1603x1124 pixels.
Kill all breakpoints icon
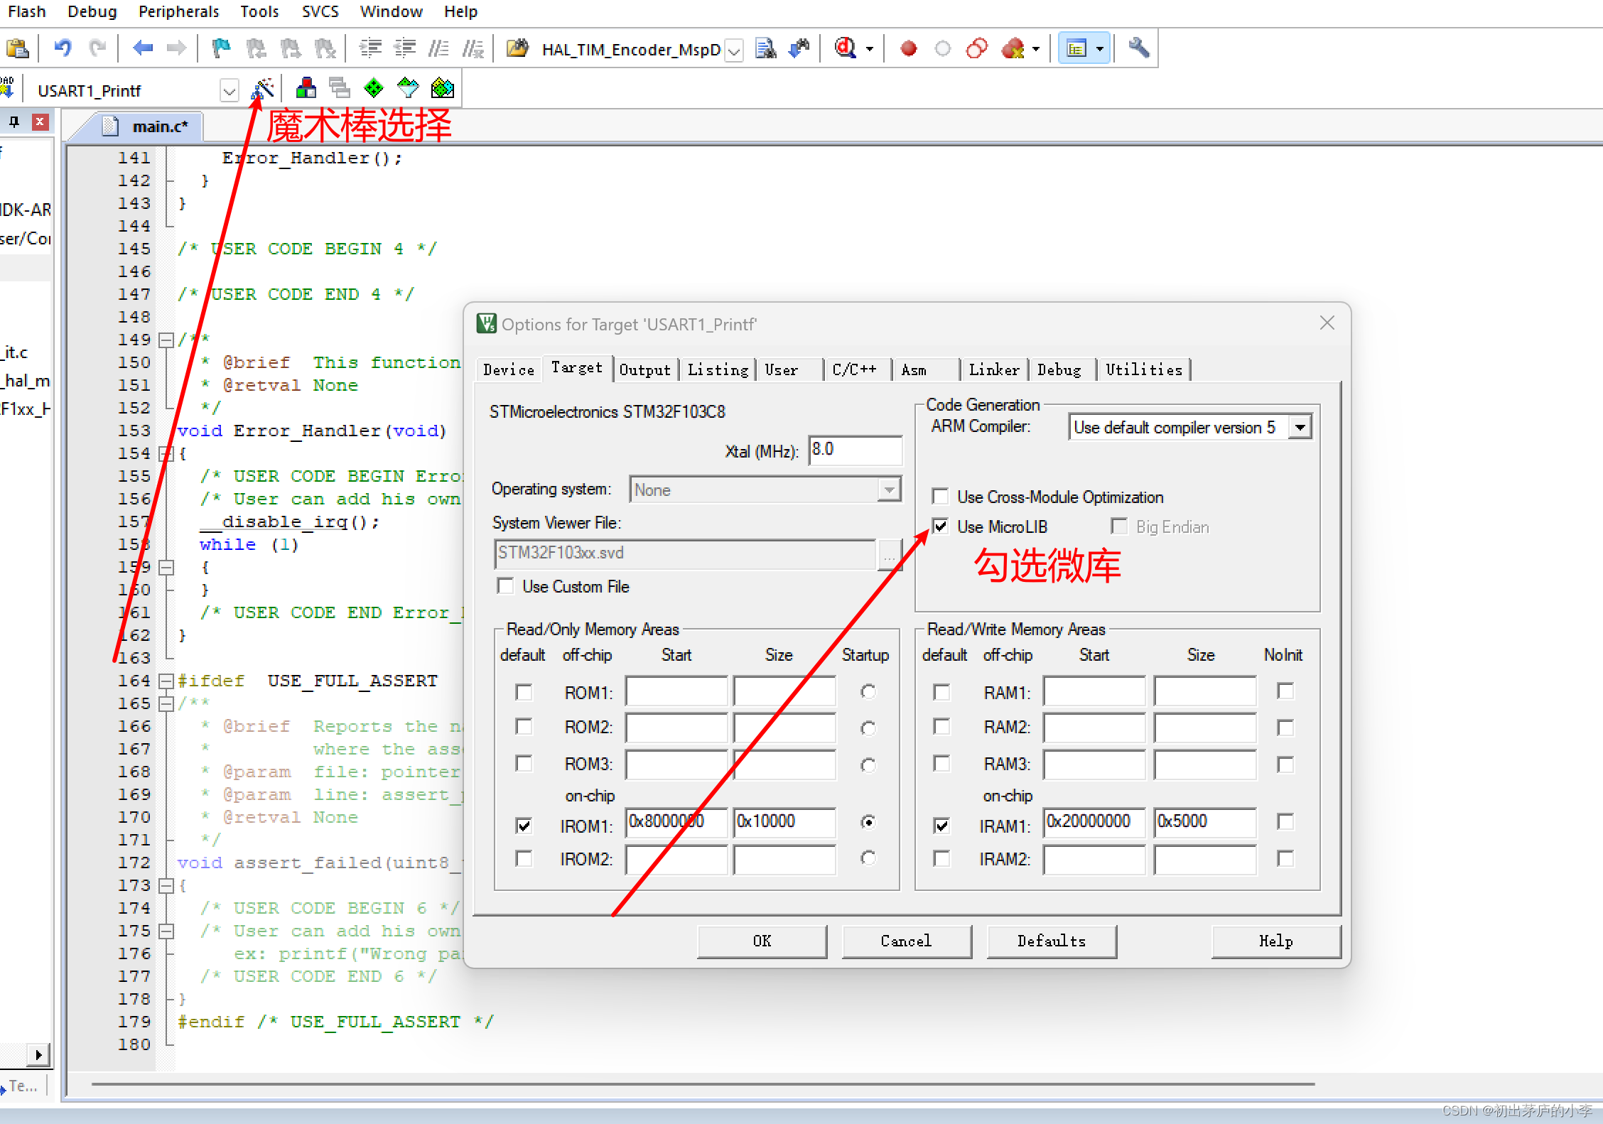(1013, 48)
